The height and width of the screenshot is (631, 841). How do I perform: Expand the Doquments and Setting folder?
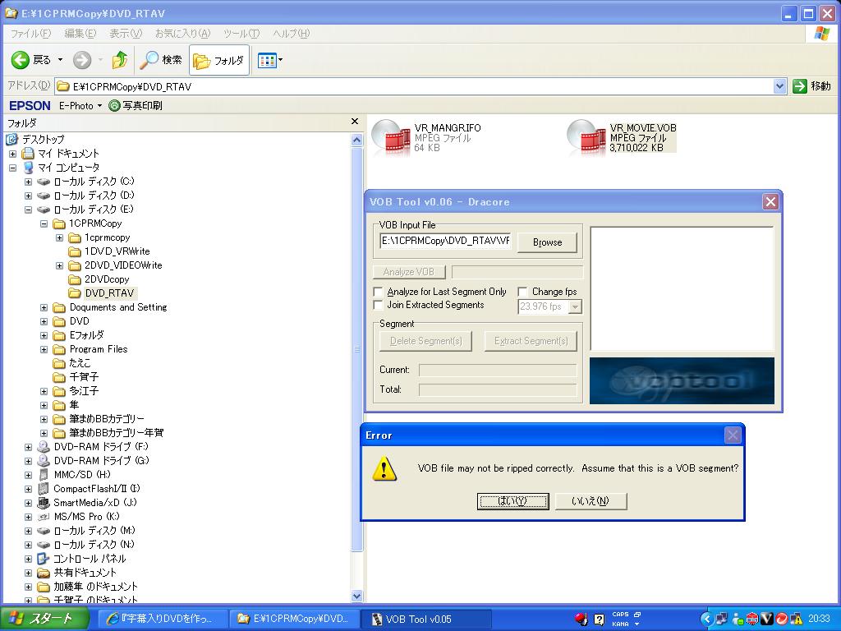tap(44, 307)
